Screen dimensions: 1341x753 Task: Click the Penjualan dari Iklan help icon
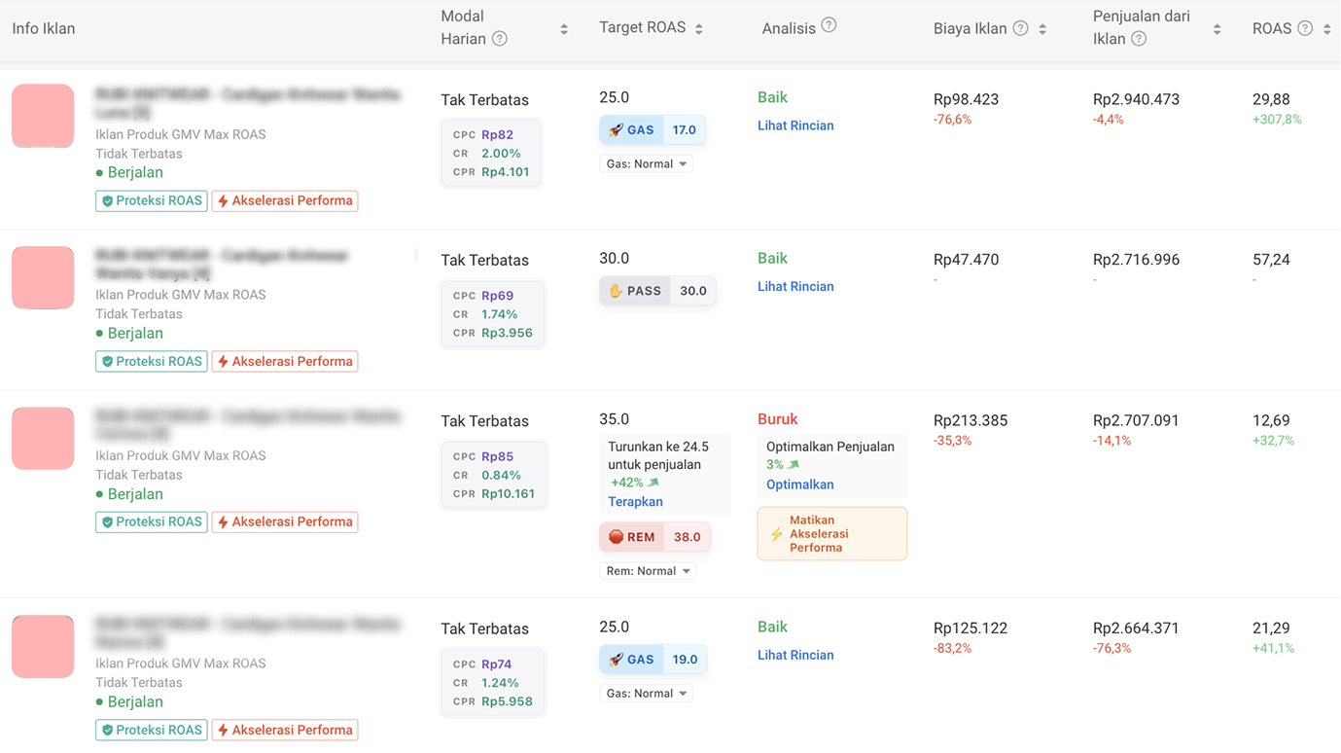pyautogui.click(x=1139, y=39)
